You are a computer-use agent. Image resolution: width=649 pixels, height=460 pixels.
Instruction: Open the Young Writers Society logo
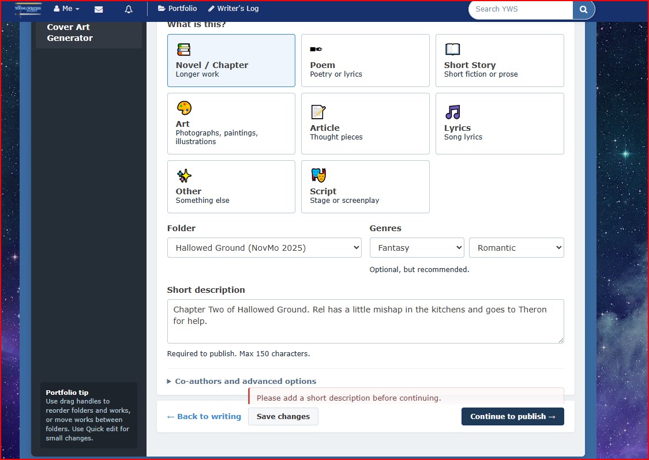point(28,9)
